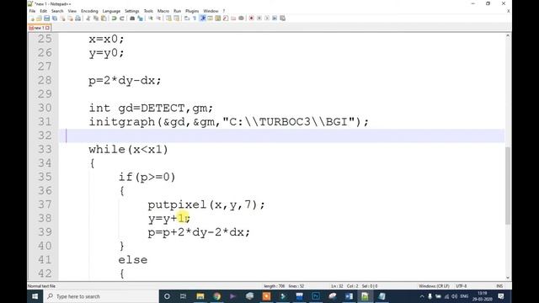Close the 'new 1' tab with its X
539x303 pixels.
(x=47, y=28)
